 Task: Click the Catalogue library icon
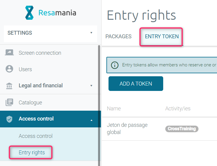pyautogui.click(x=10, y=103)
